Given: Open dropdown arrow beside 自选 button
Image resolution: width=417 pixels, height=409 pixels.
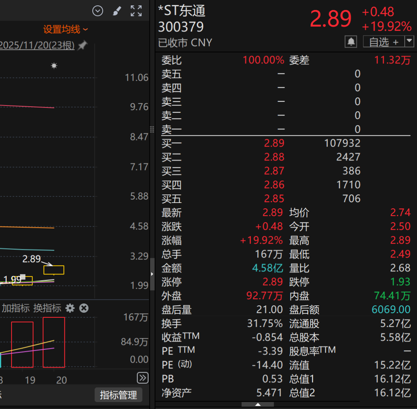Looking at the screenshot, I should tap(409, 42).
